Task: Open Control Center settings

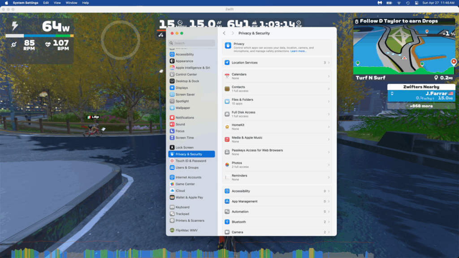Action: pyautogui.click(x=192, y=75)
